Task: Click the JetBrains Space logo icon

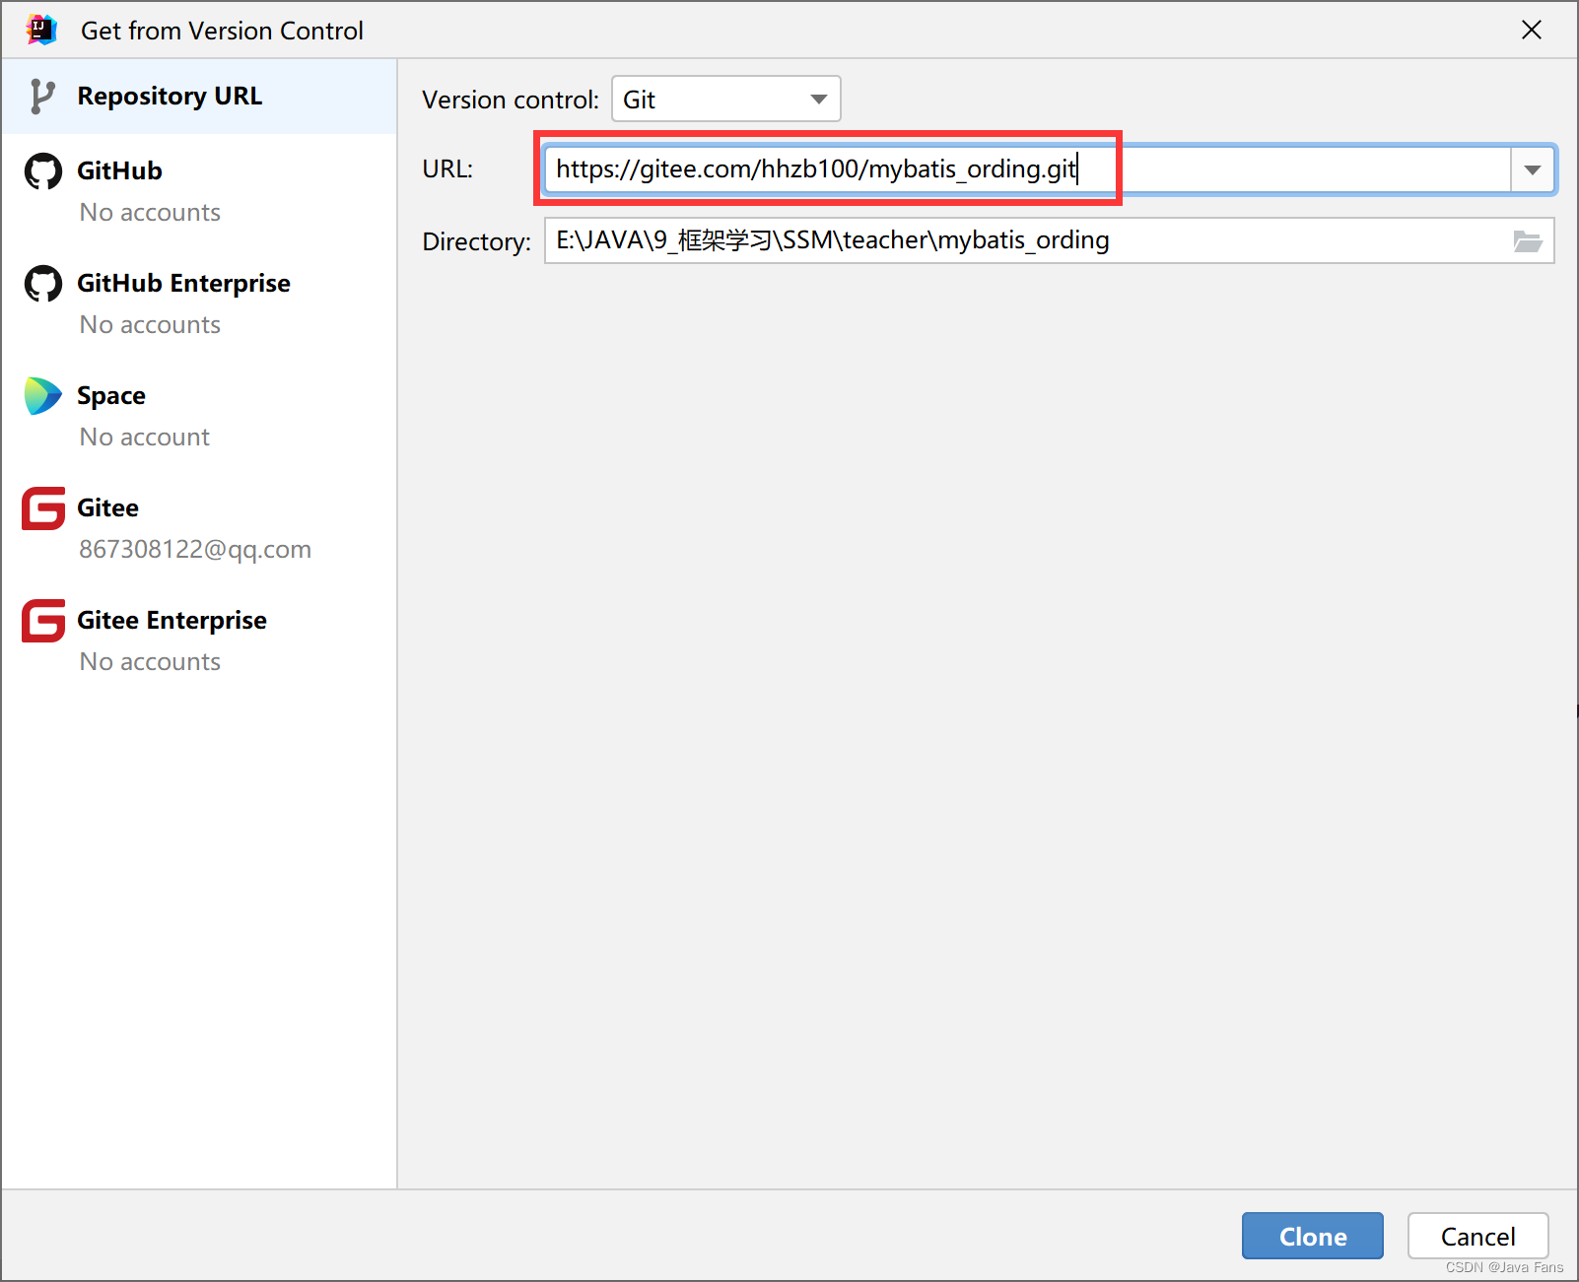Action: point(43,396)
